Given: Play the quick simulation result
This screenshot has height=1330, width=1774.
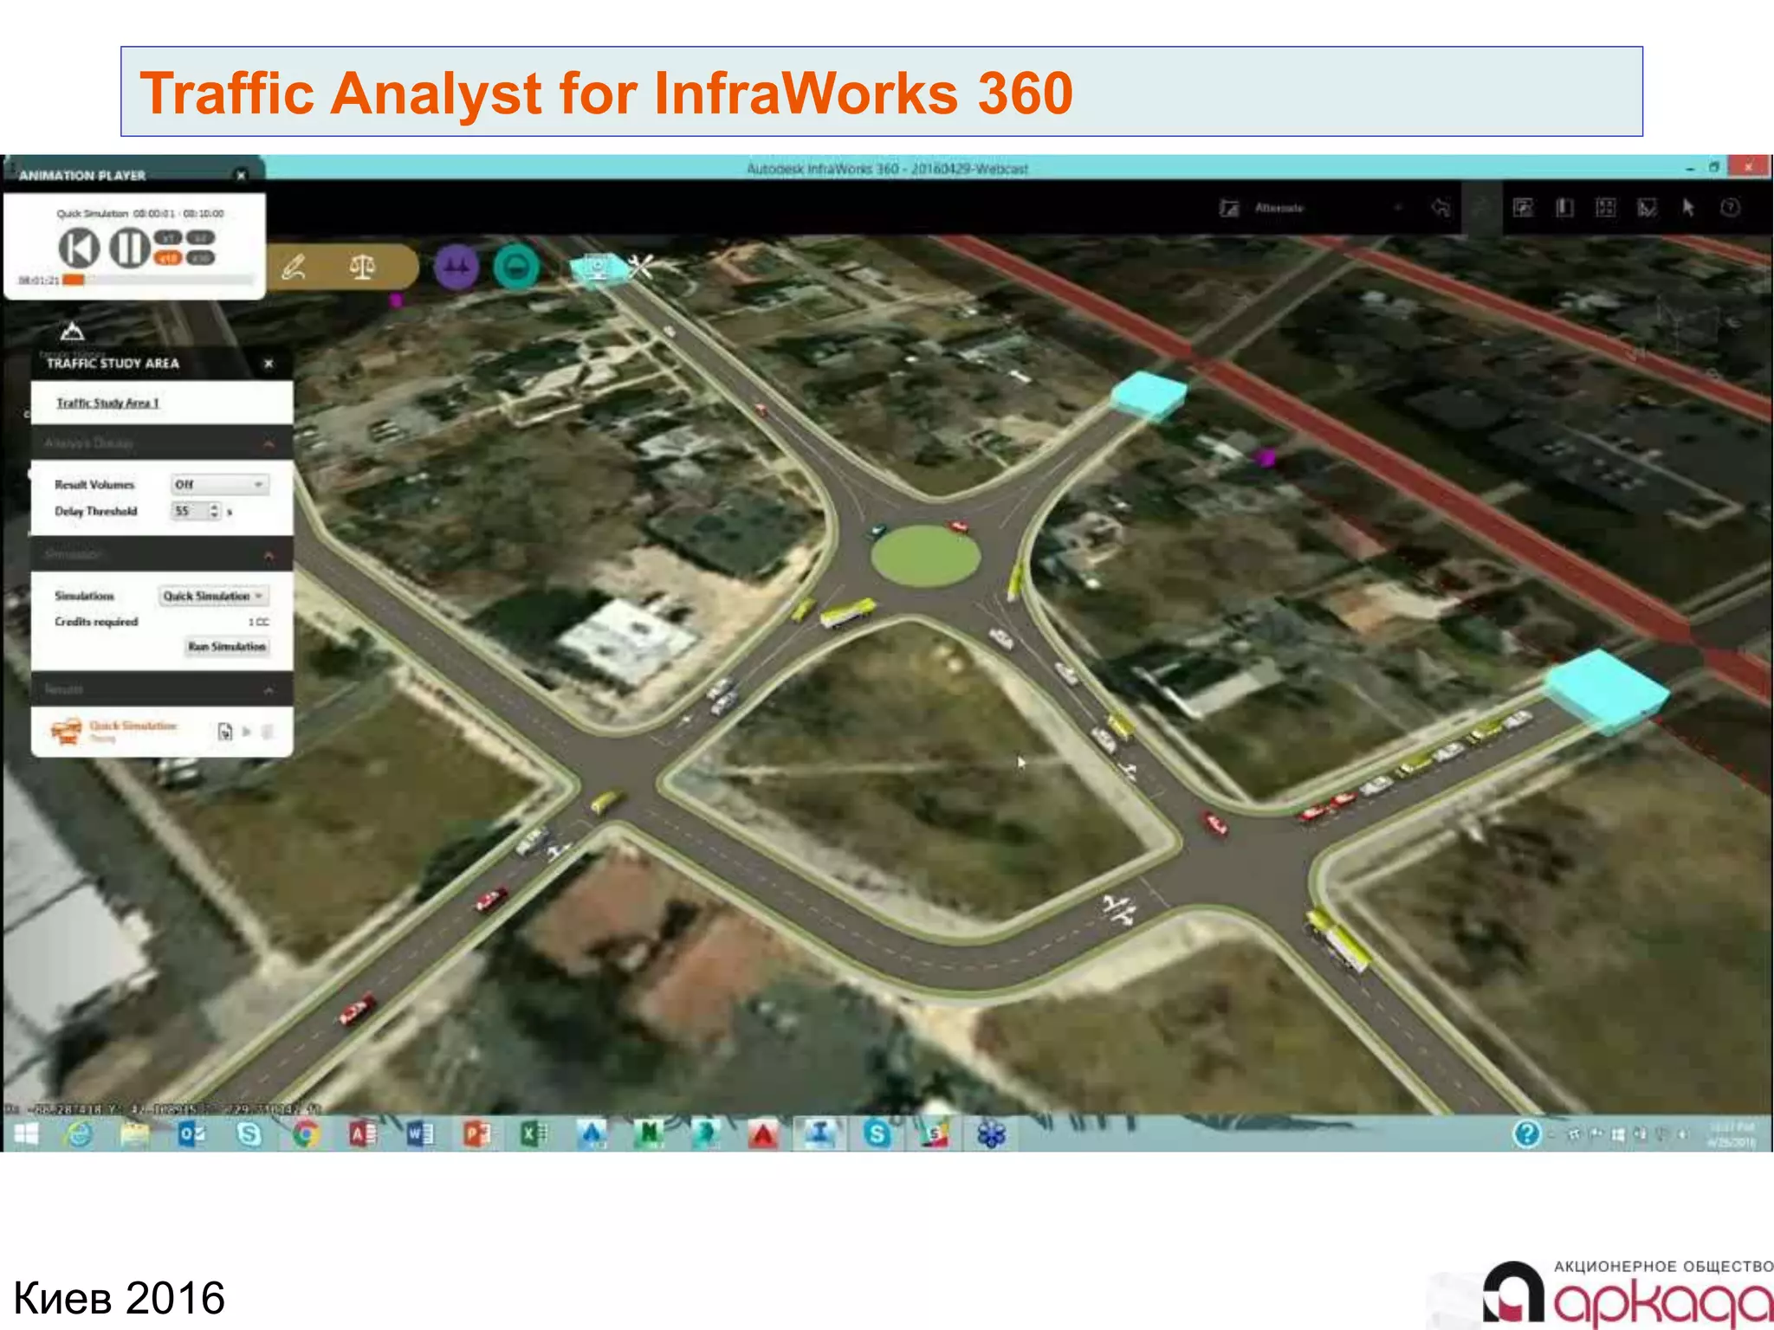Looking at the screenshot, I should 247,732.
